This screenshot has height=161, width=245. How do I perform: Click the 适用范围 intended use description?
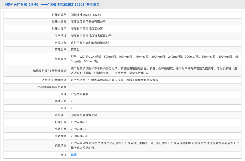(115, 80)
